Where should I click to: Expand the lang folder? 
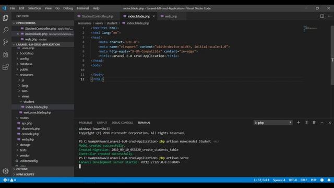coord(25,86)
